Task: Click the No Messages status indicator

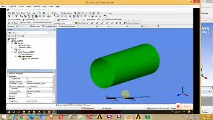Action: tap(88, 108)
